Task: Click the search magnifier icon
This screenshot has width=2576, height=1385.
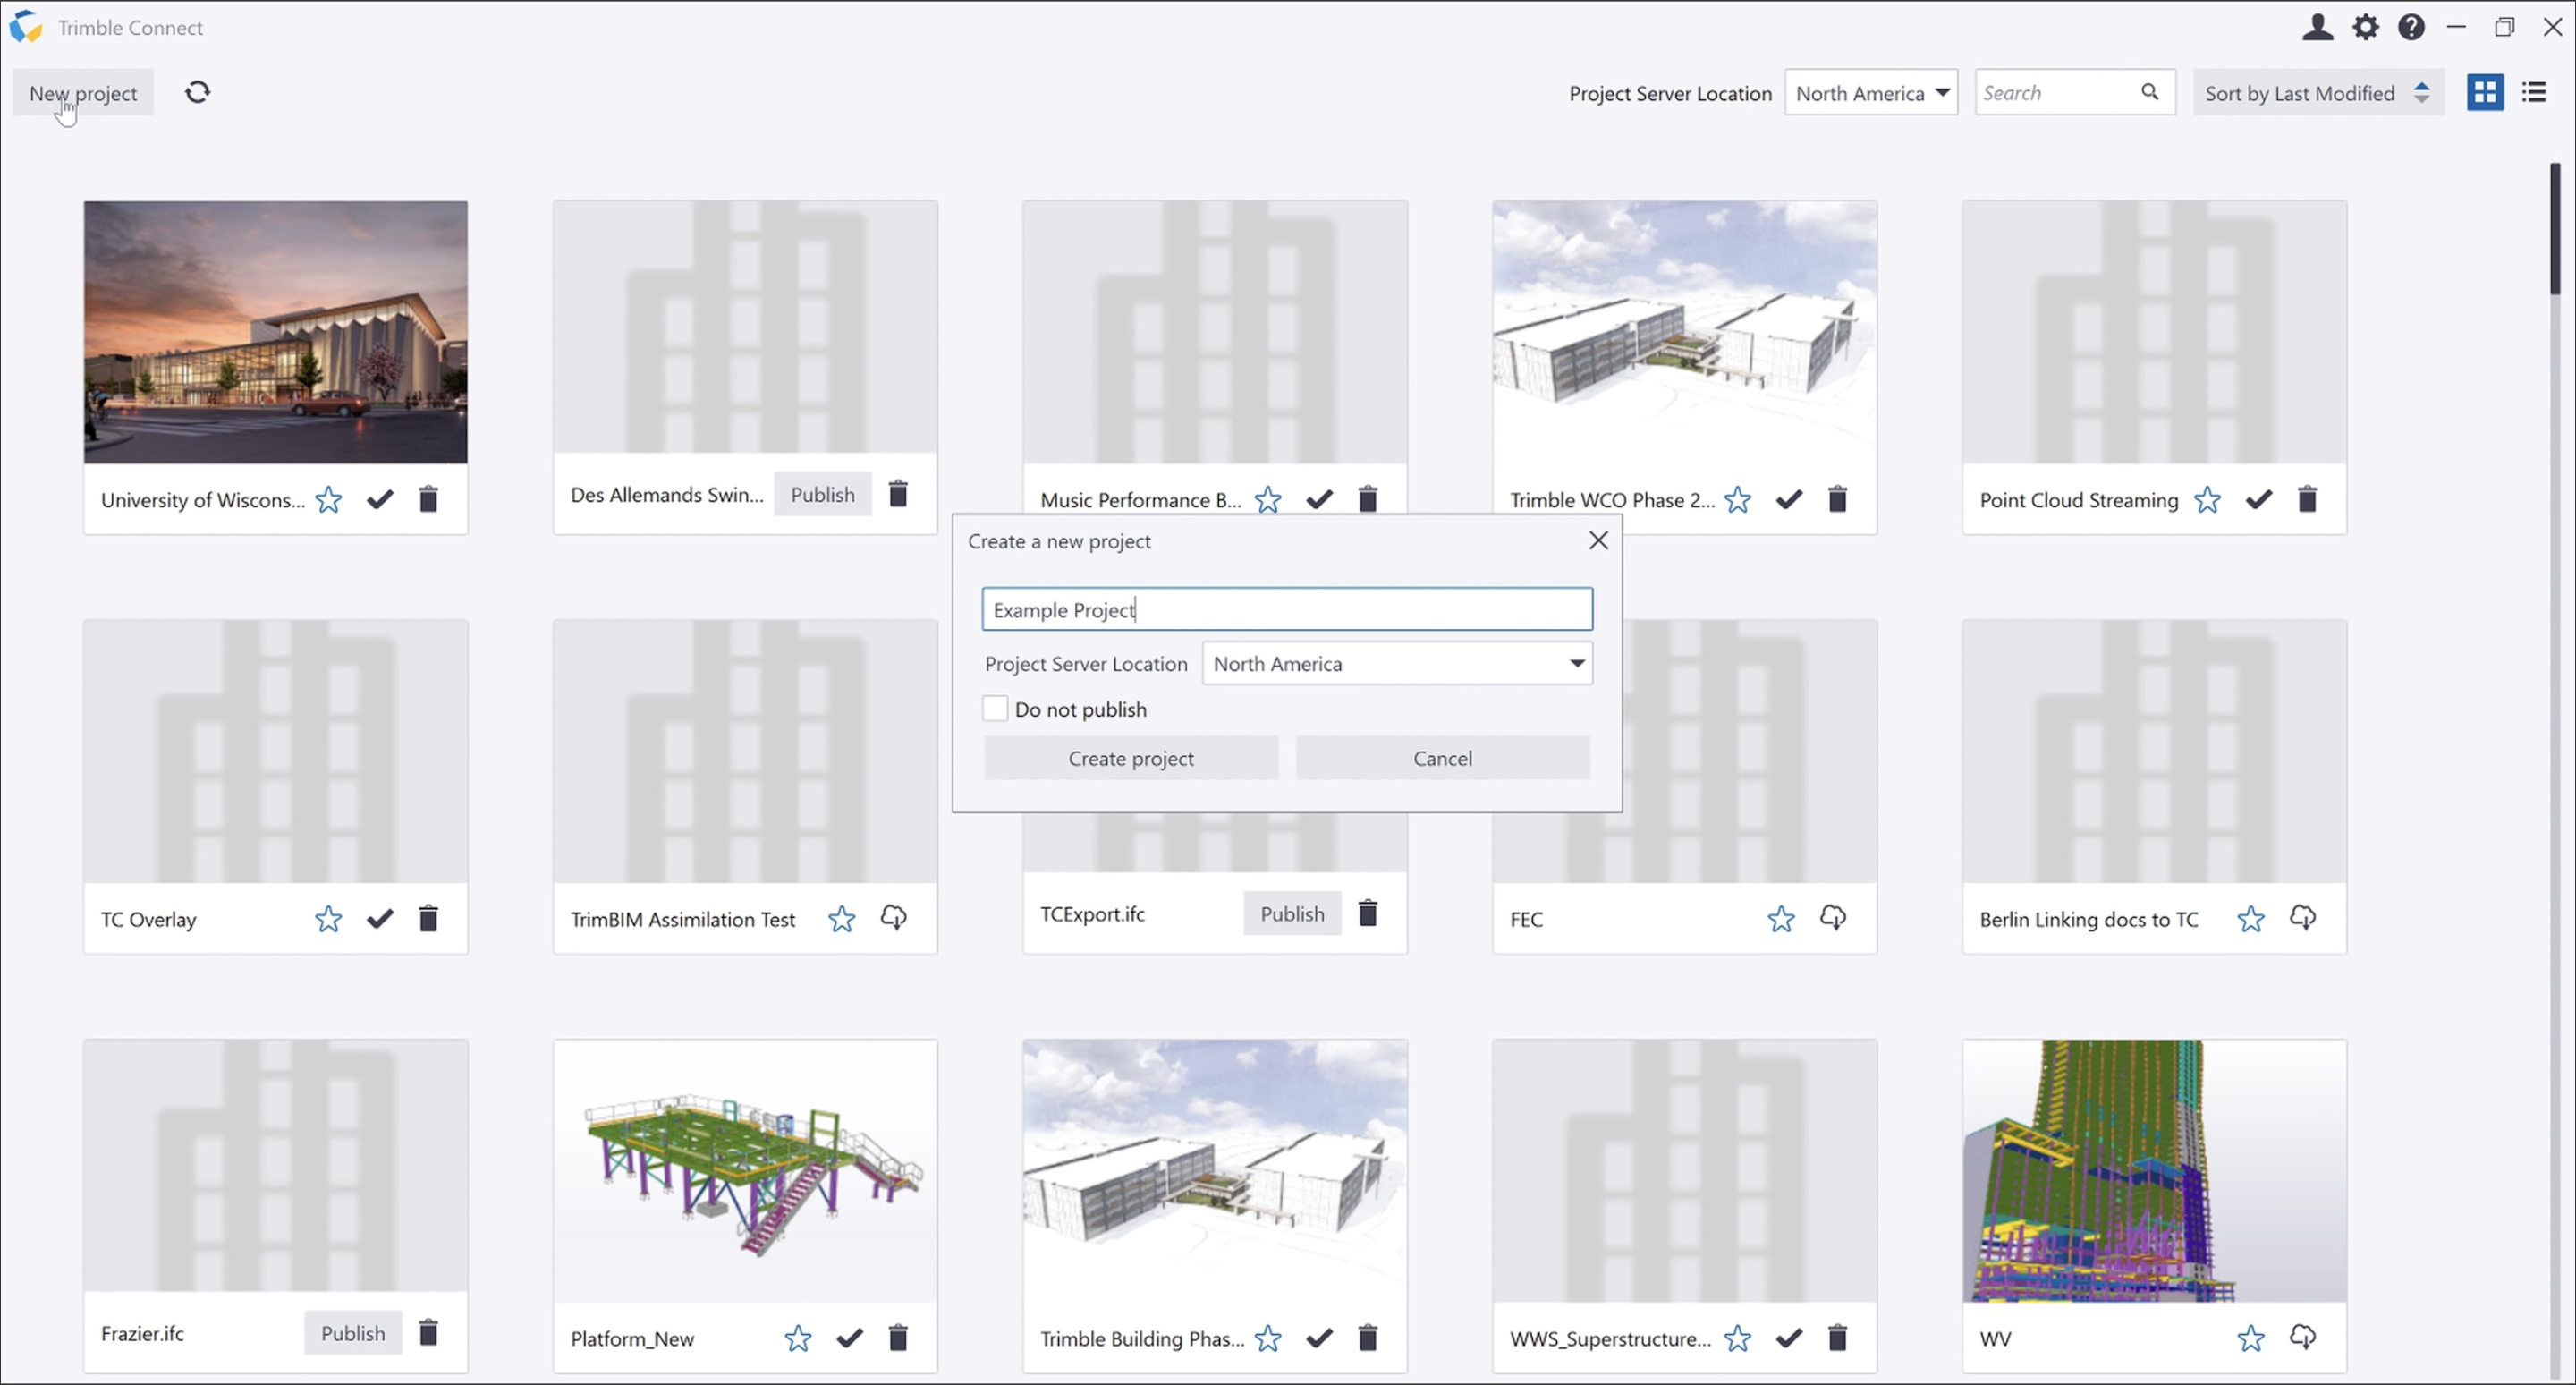Action: click(2149, 92)
